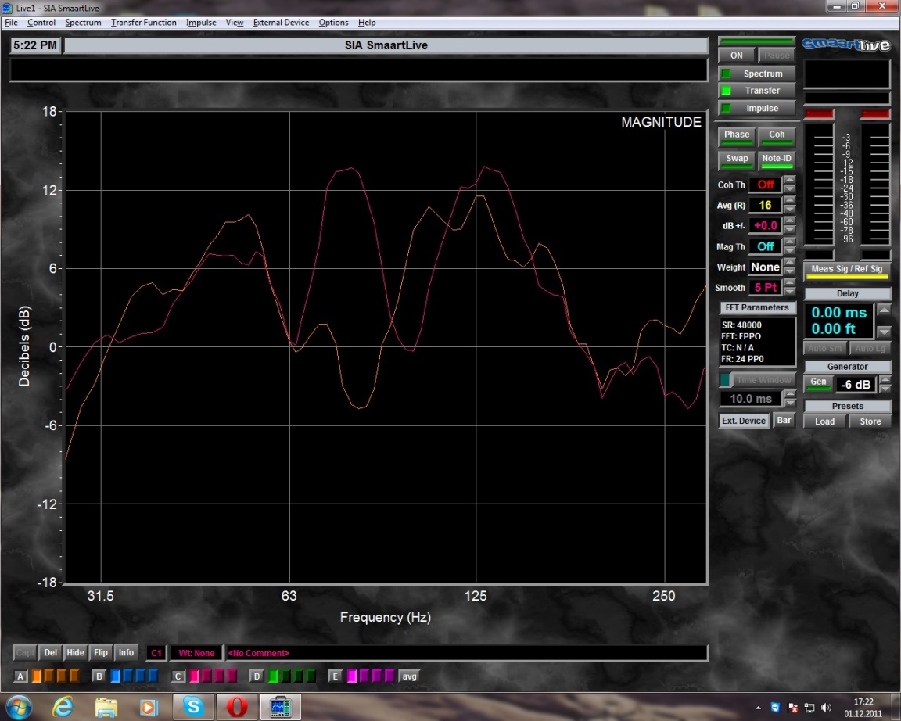
Task: Hide the selected stored trace
Action: [x=75, y=652]
